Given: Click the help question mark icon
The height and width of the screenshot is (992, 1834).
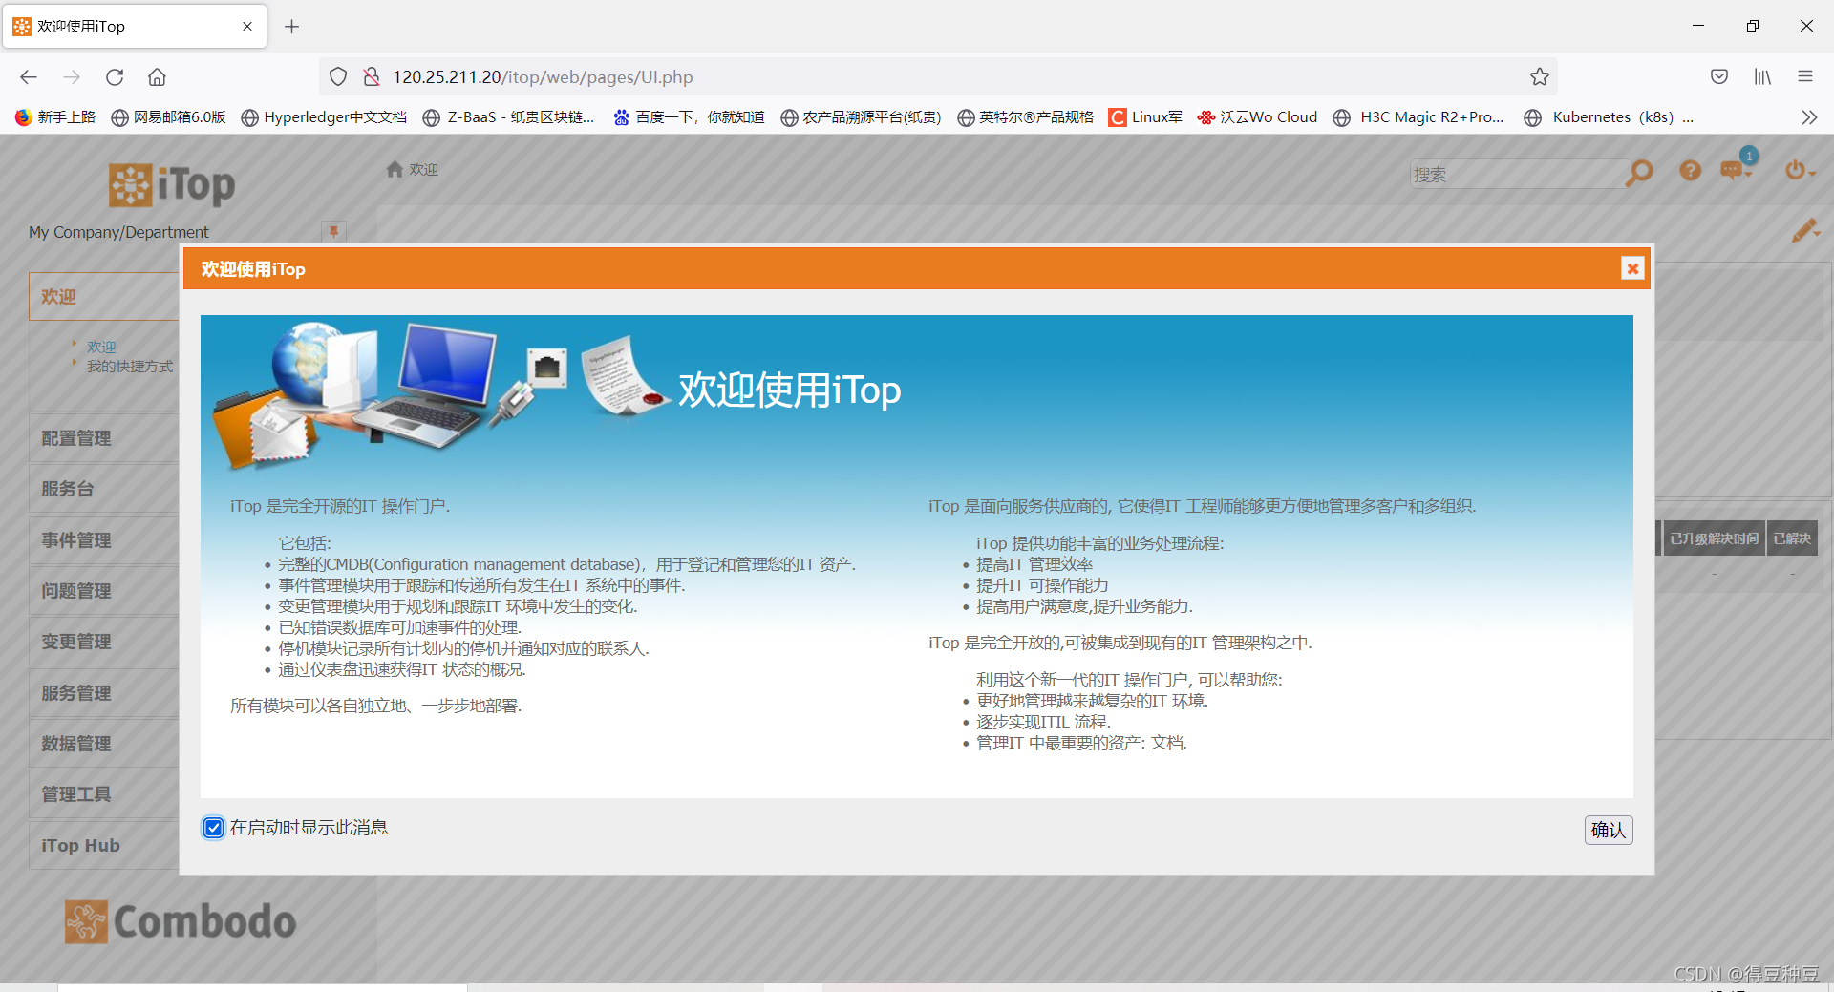Looking at the screenshot, I should point(1690,171).
